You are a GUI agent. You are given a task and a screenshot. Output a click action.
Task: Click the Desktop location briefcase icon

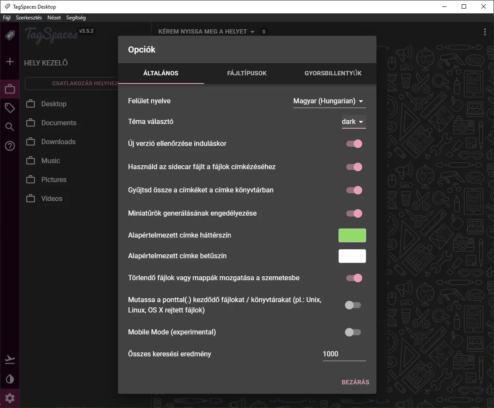click(x=31, y=104)
